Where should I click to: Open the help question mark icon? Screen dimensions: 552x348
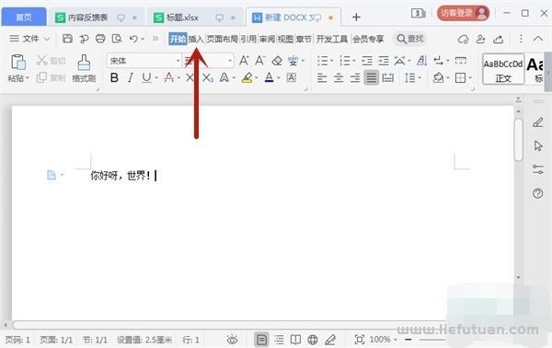click(537, 193)
